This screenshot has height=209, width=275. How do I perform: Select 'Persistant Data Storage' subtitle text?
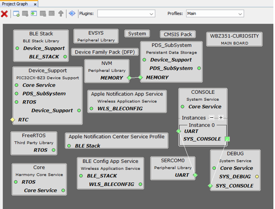(x=172, y=53)
